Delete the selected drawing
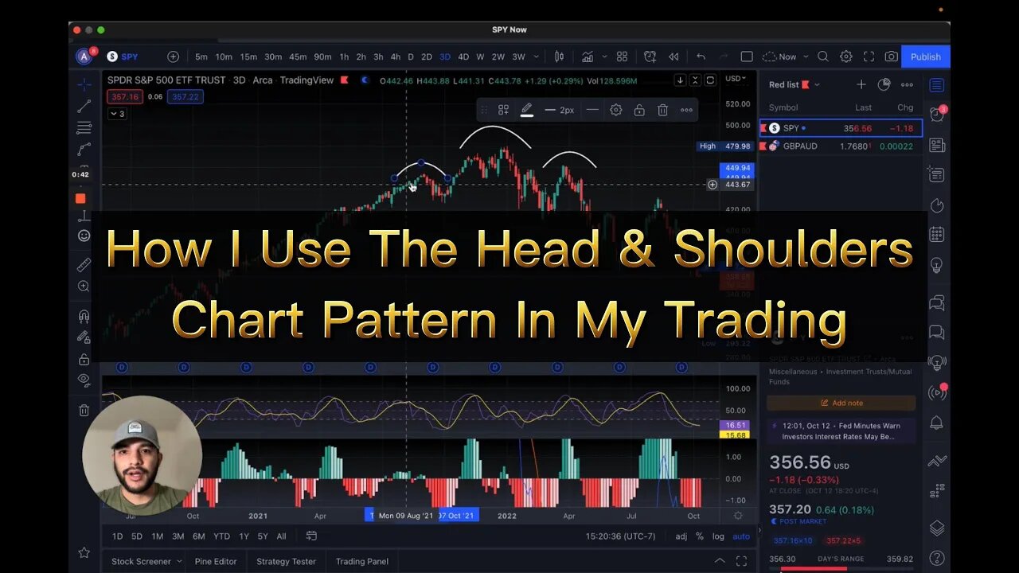1019x573 pixels. tap(662, 110)
